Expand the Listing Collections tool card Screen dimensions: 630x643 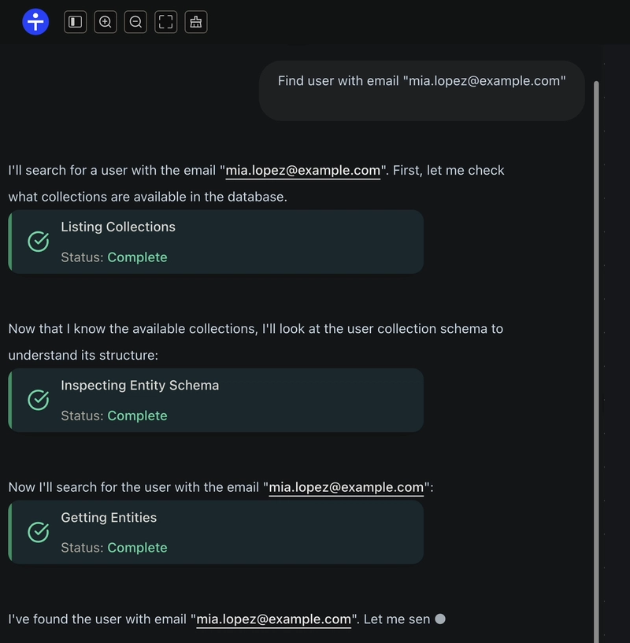216,242
